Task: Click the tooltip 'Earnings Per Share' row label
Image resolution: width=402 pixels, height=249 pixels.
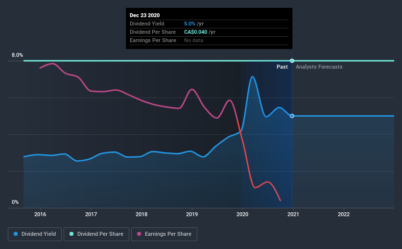Action: pos(153,40)
